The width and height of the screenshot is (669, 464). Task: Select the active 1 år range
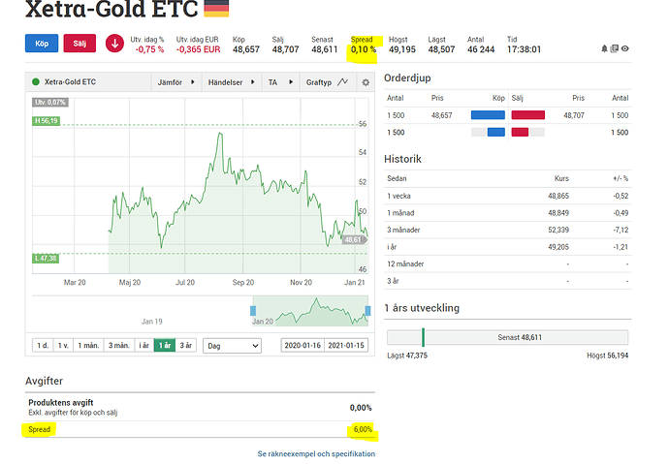click(x=165, y=345)
